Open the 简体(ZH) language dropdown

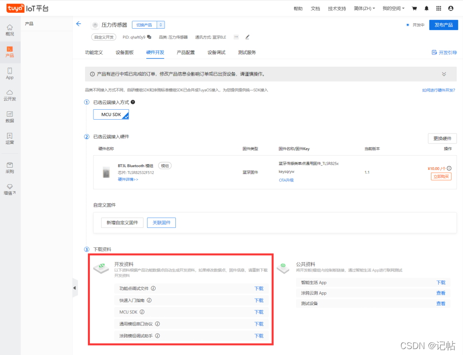coord(364,8)
